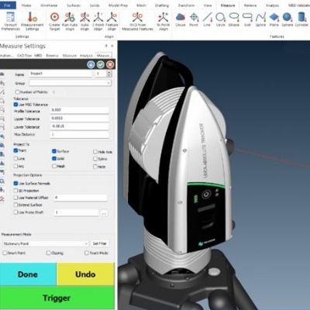Enable Use Material Offset checkbox

click(x=15, y=198)
